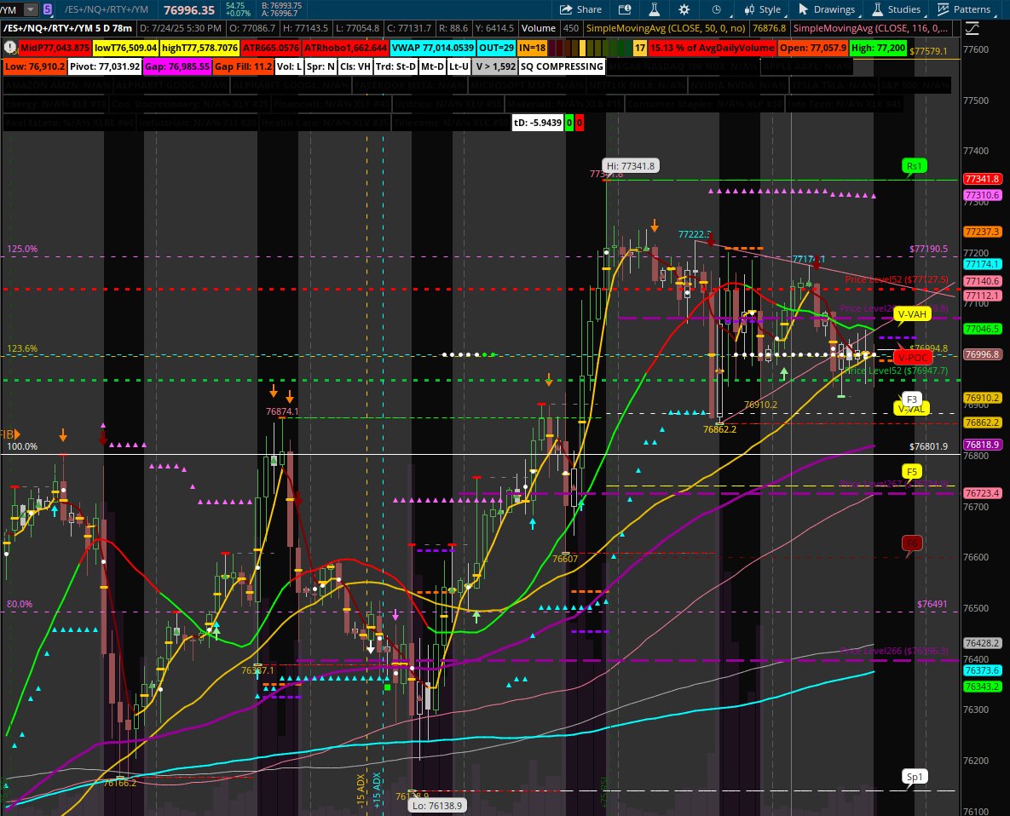The image size is (1010, 816).
Task: Click the 123.6% Fibonacci level label
Action: click(22, 348)
